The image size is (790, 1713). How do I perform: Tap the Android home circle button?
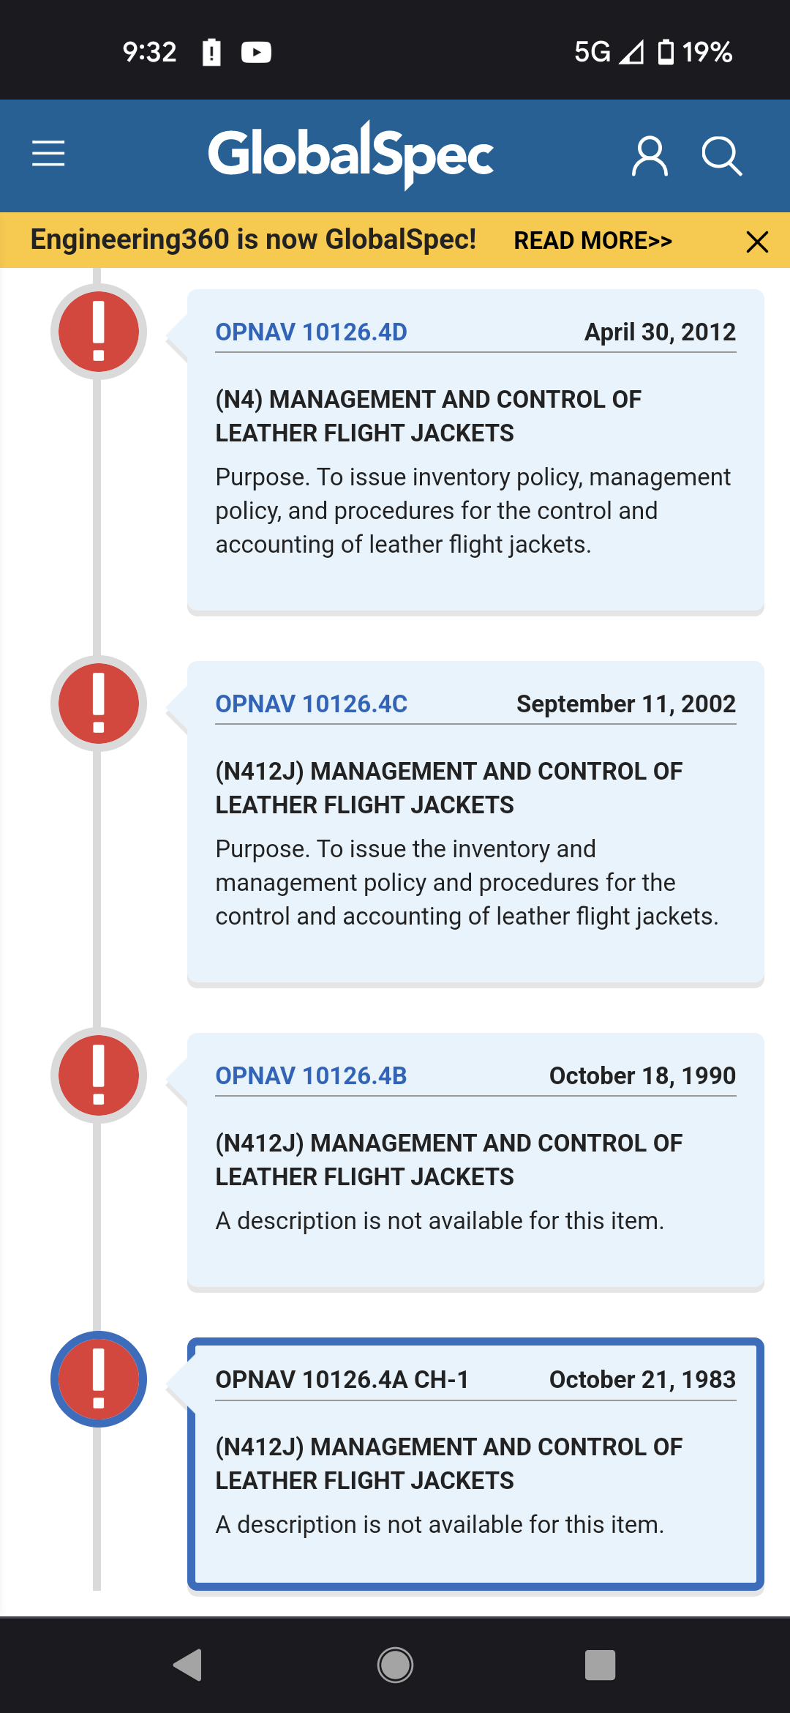[395, 1665]
